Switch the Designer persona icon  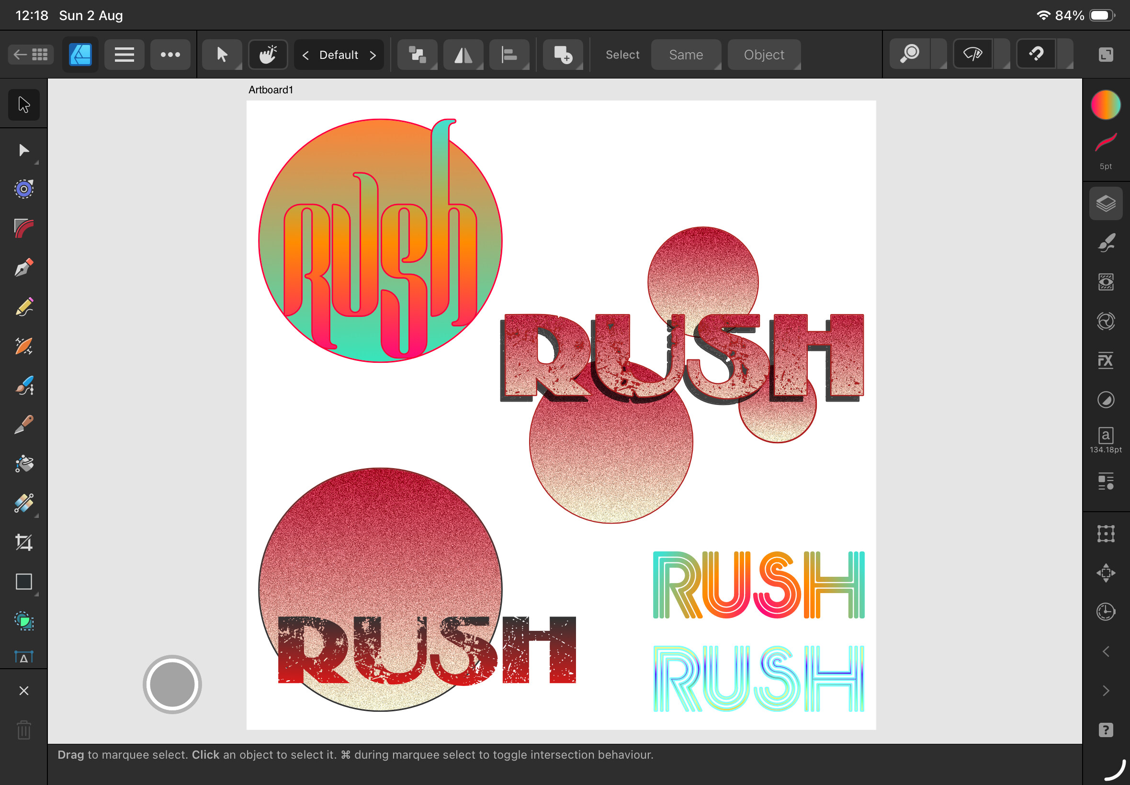coord(80,54)
